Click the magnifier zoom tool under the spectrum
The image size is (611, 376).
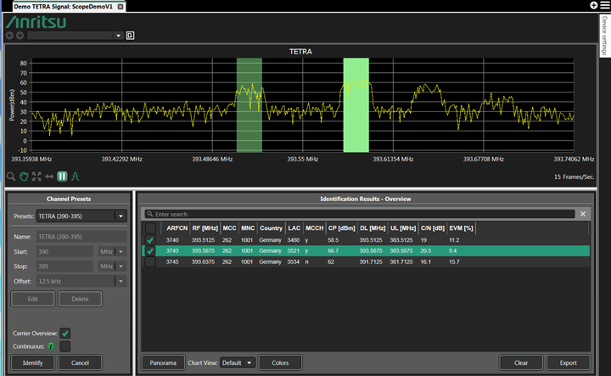click(11, 177)
